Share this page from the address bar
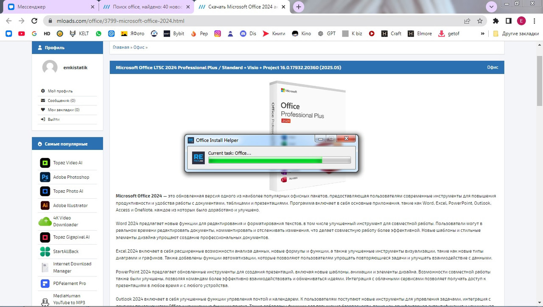Viewport: 543px width, 307px height. point(467,21)
